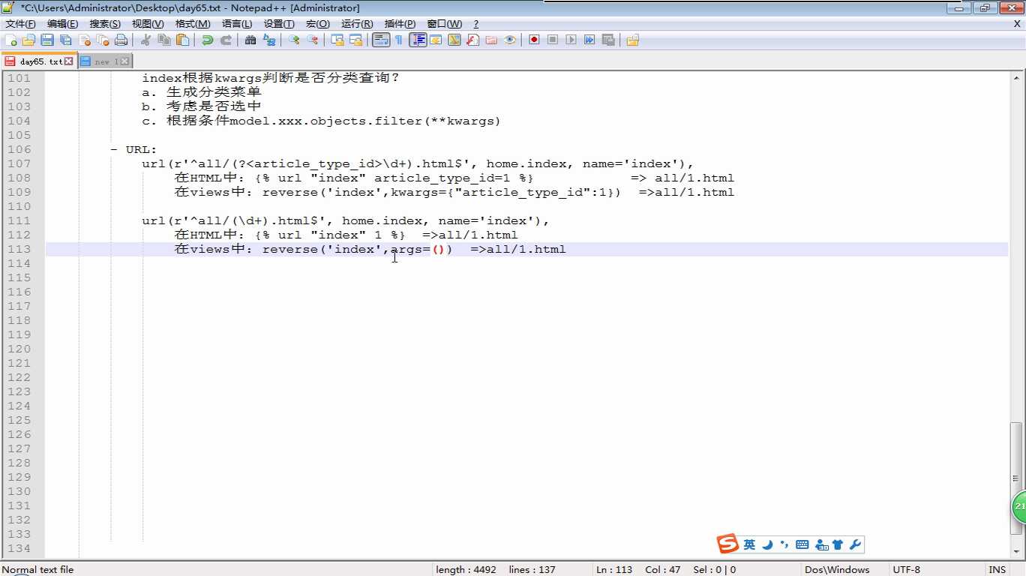Open the 编辑(E) menu
The image size is (1026, 576).
pos(62,24)
